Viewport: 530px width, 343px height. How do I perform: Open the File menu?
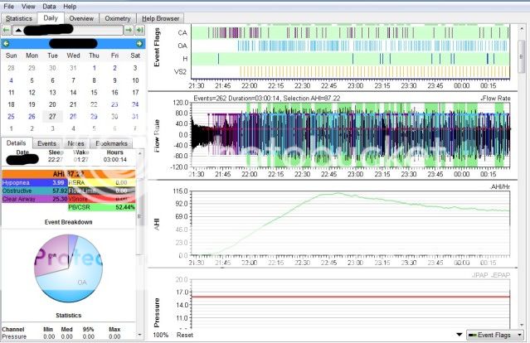point(9,7)
